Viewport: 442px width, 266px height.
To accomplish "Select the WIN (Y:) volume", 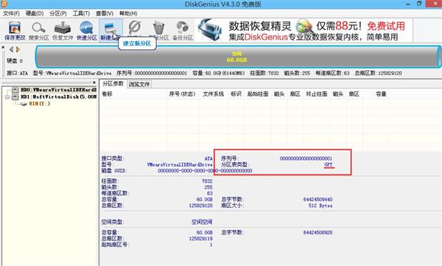I will (x=40, y=104).
